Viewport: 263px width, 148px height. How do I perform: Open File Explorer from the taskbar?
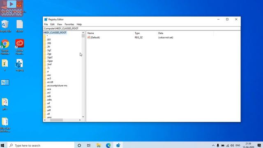(x=99, y=145)
